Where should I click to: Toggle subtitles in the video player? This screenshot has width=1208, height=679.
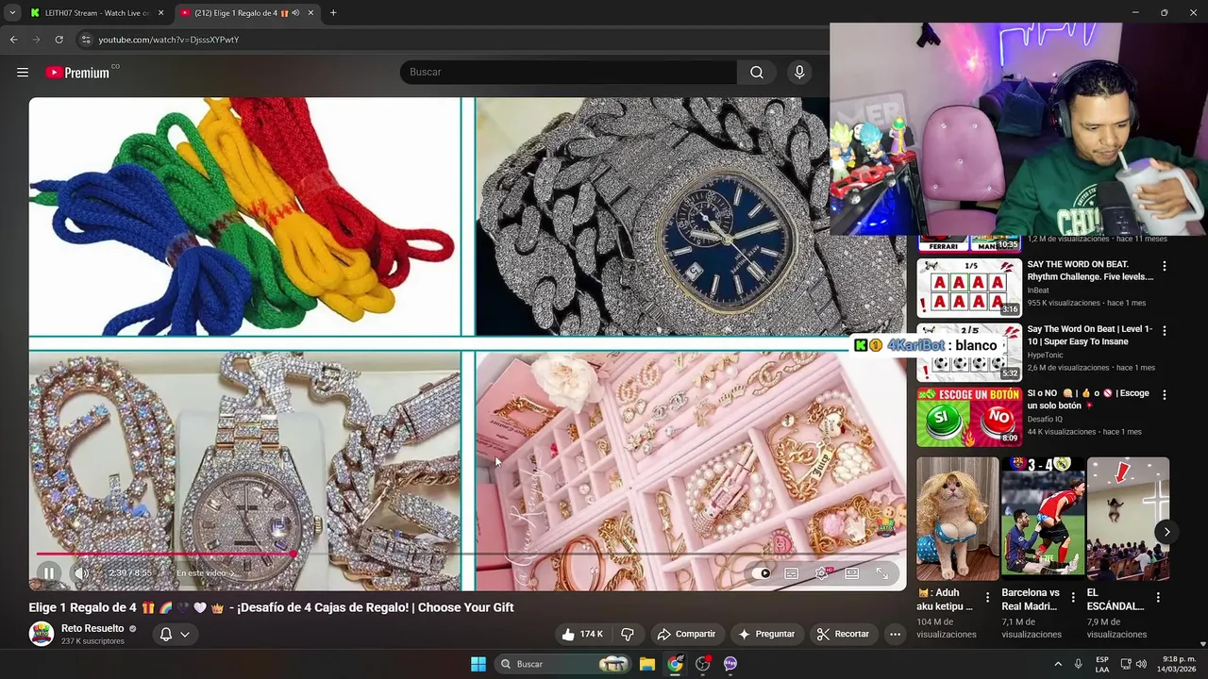tap(792, 573)
